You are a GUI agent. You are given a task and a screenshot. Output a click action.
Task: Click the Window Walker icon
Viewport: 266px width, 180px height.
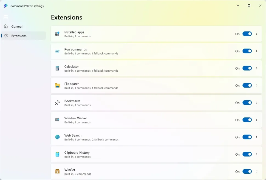(57, 120)
